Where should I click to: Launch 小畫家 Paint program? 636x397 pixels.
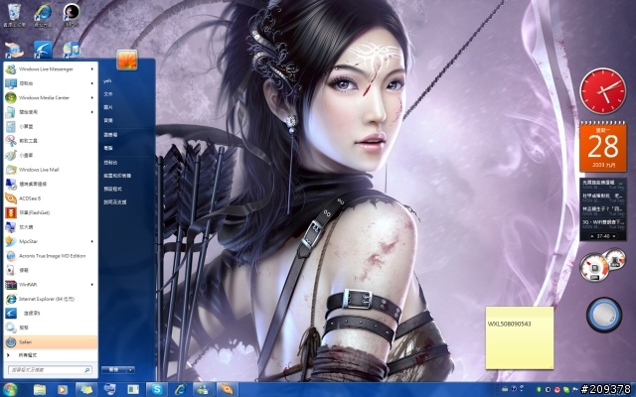[x=51, y=155]
